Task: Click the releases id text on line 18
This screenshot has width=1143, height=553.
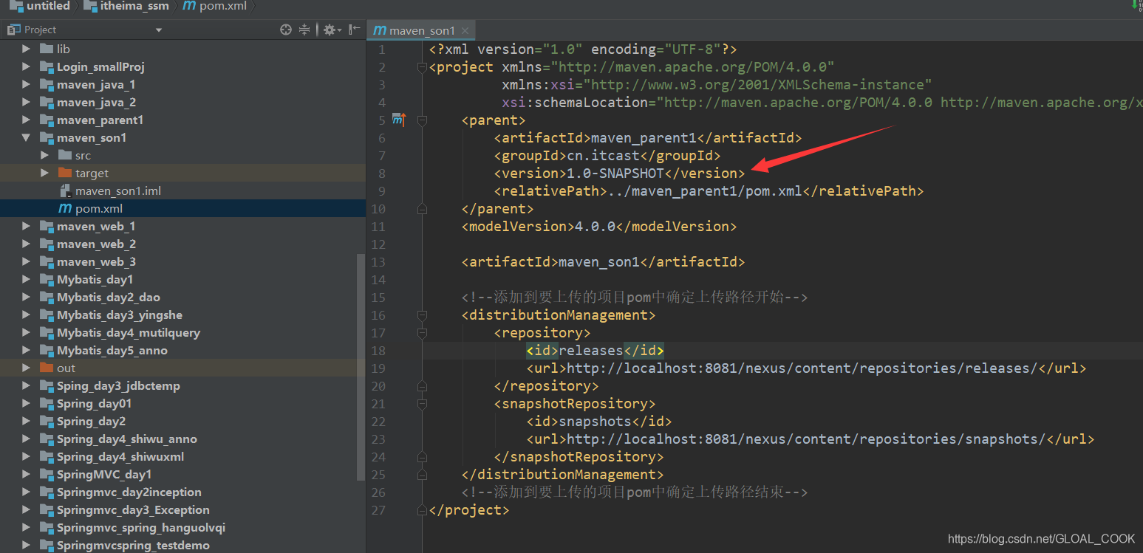Action: click(591, 350)
